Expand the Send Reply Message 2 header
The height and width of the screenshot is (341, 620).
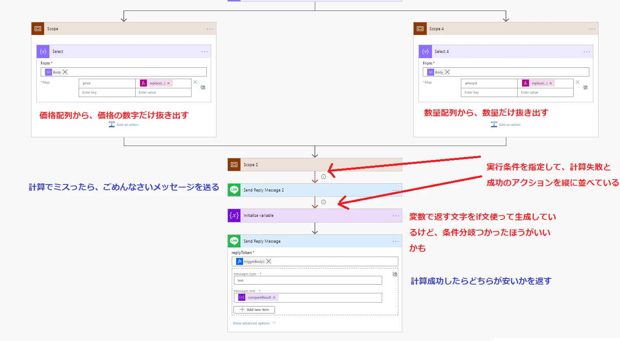point(315,190)
